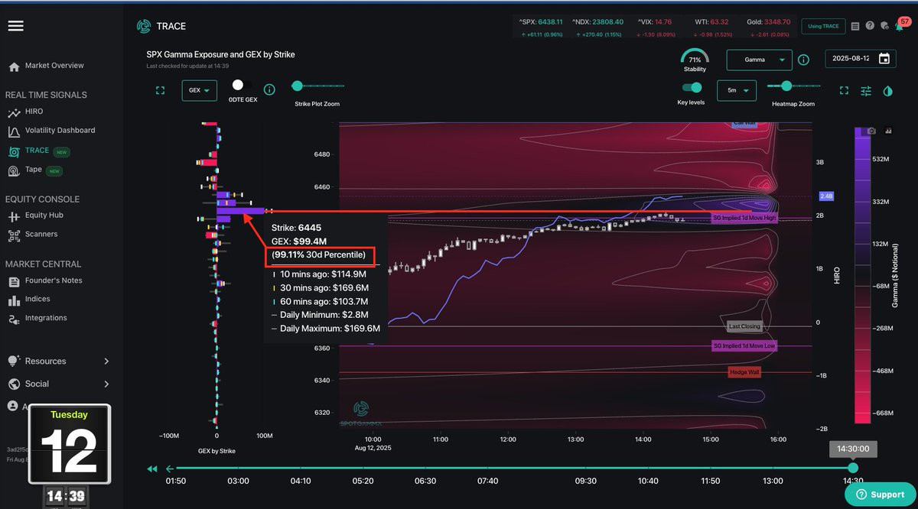
Task: Click the Last Closing level label
Action: (744, 326)
